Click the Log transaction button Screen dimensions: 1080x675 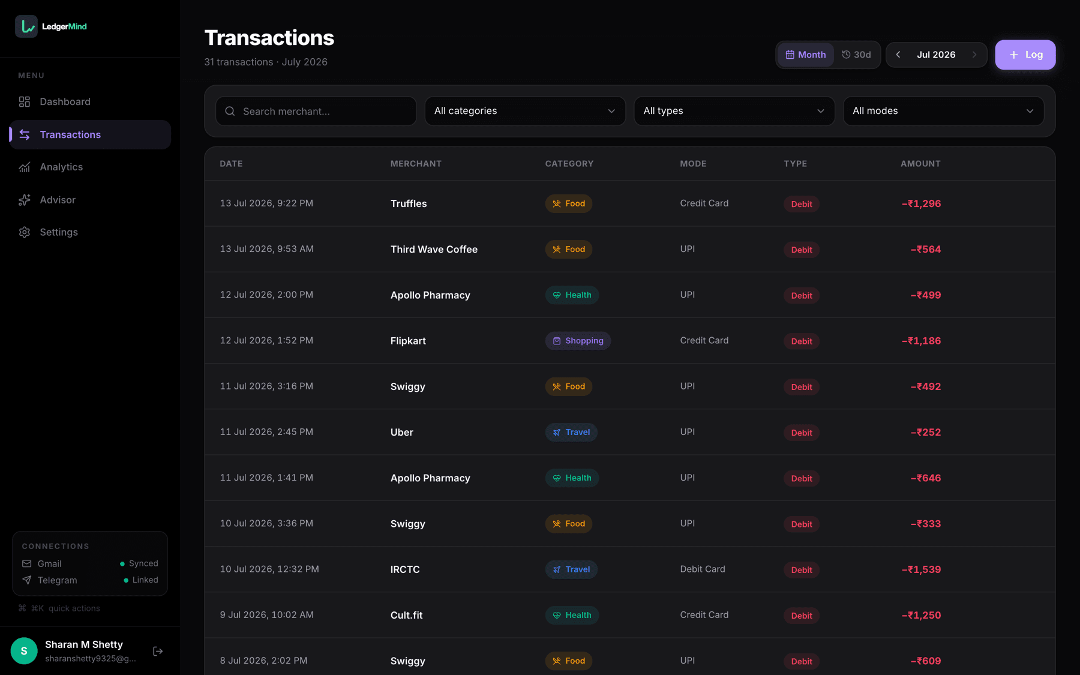coord(1025,55)
